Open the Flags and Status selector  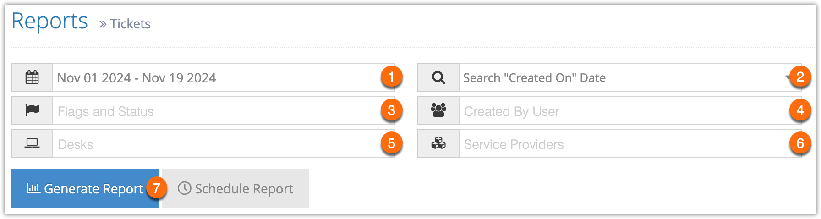point(224,110)
